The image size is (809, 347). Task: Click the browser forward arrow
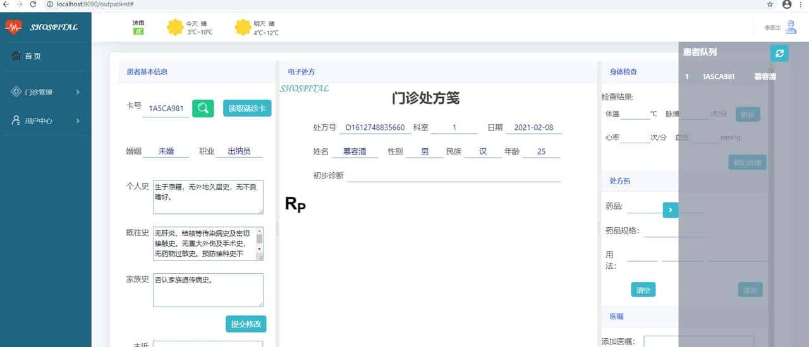pyautogui.click(x=19, y=4)
